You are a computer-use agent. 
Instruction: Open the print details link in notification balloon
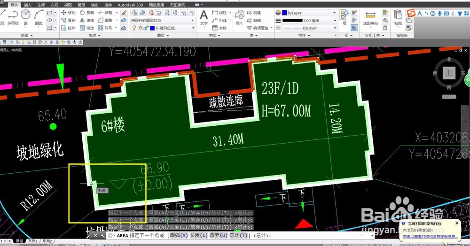click(x=430, y=237)
